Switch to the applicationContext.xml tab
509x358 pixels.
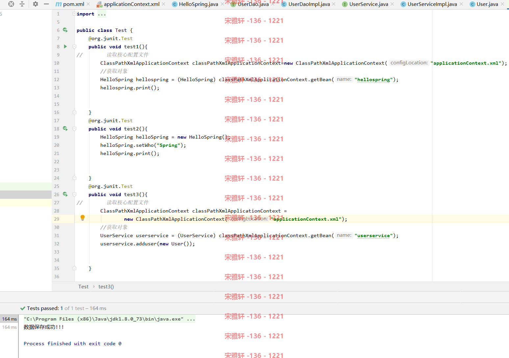(x=132, y=4)
